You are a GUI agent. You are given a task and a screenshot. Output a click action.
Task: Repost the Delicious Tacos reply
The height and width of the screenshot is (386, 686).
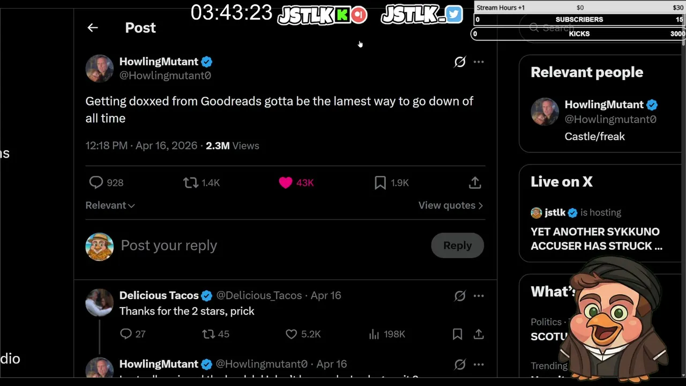(x=208, y=334)
